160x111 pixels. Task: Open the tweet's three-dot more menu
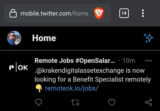(148, 61)
